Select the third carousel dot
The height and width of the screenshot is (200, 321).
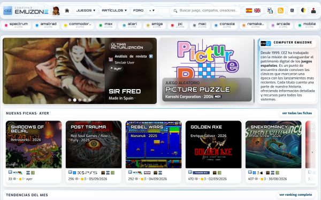80,100
